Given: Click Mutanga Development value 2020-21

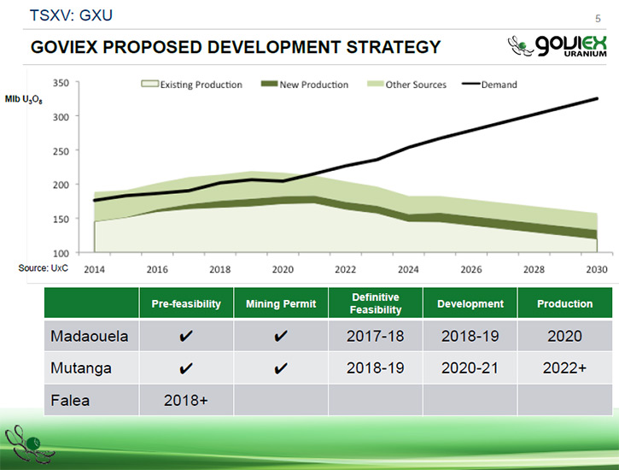Looking at the screenshot, I should [470, 368].
